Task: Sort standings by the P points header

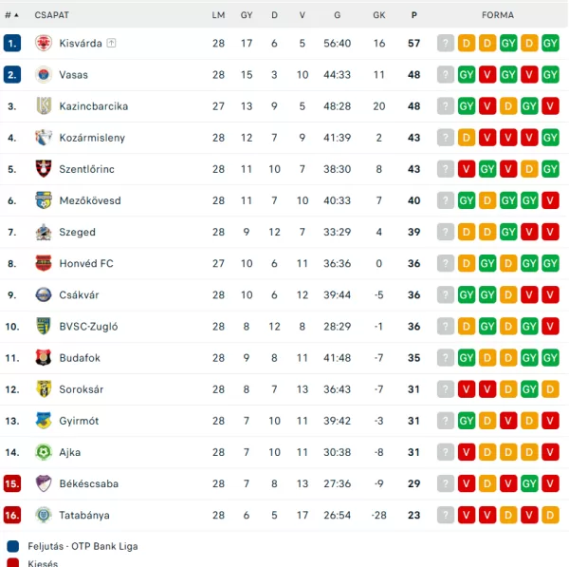Action: 414,15
